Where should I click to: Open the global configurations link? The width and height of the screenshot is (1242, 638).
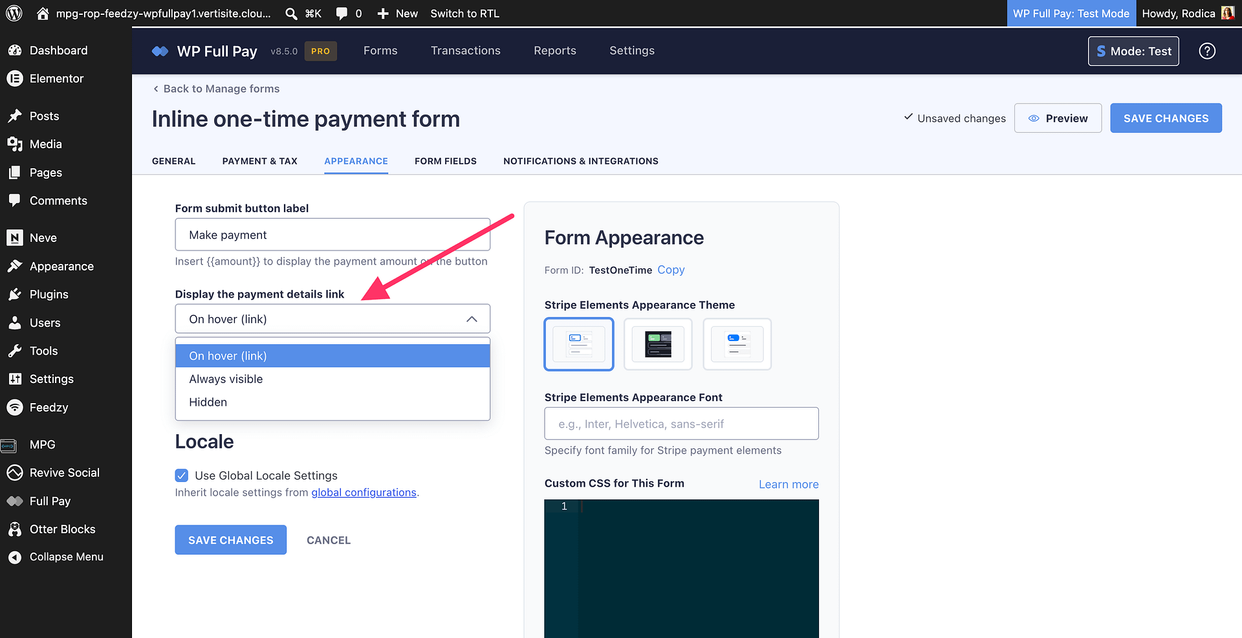(x=364, y=492)
